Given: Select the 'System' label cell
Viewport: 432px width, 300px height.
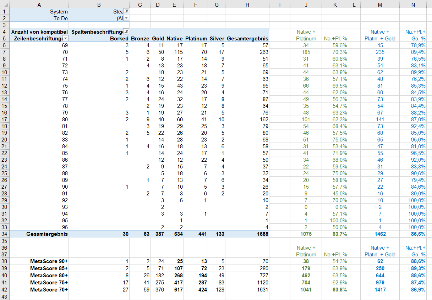Looking at the screenshot, I should click(x=39, y=12).
